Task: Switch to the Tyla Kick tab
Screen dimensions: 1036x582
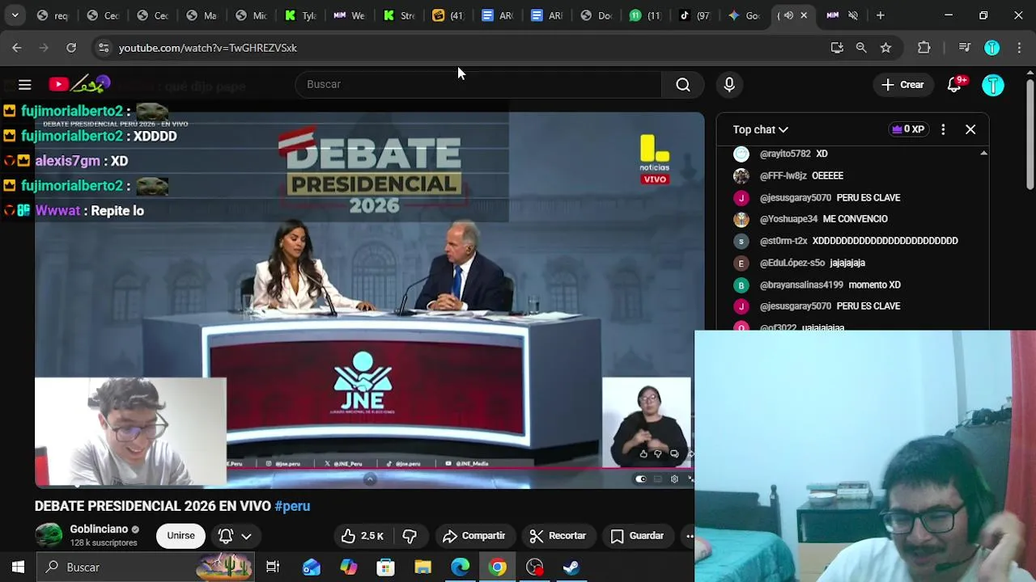Action: pos(300,15)
